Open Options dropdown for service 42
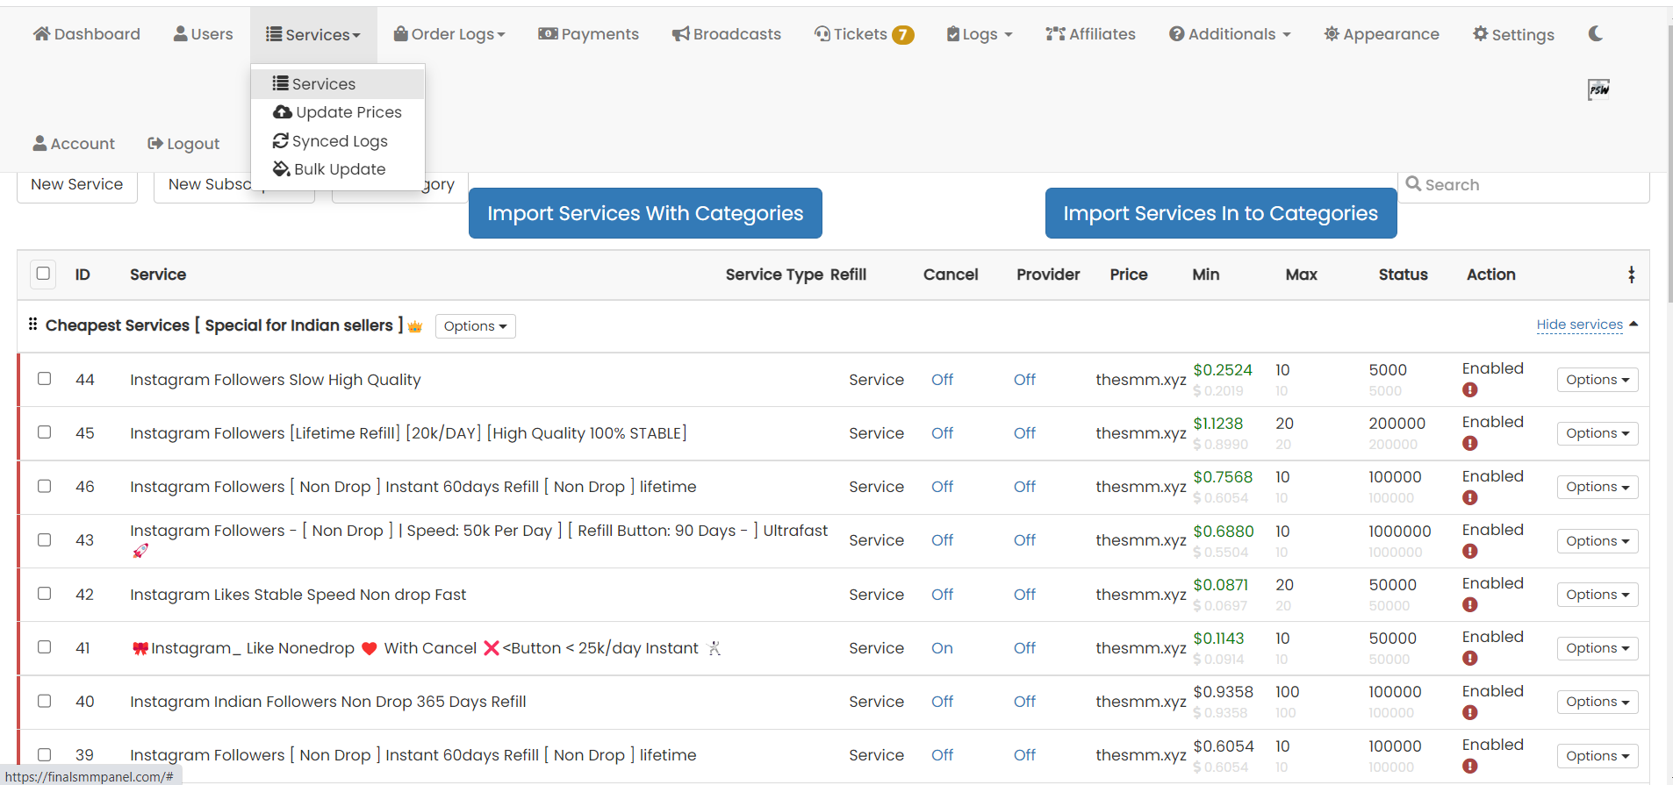The height and width of the screenshot is (785, 1673). point(1597,595)
